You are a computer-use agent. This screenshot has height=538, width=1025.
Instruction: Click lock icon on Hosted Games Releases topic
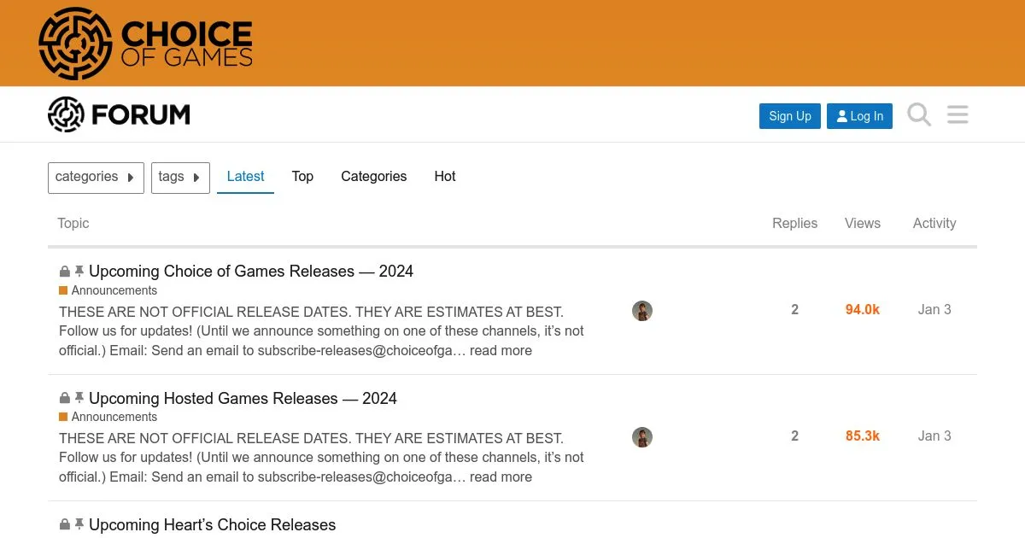64,398
